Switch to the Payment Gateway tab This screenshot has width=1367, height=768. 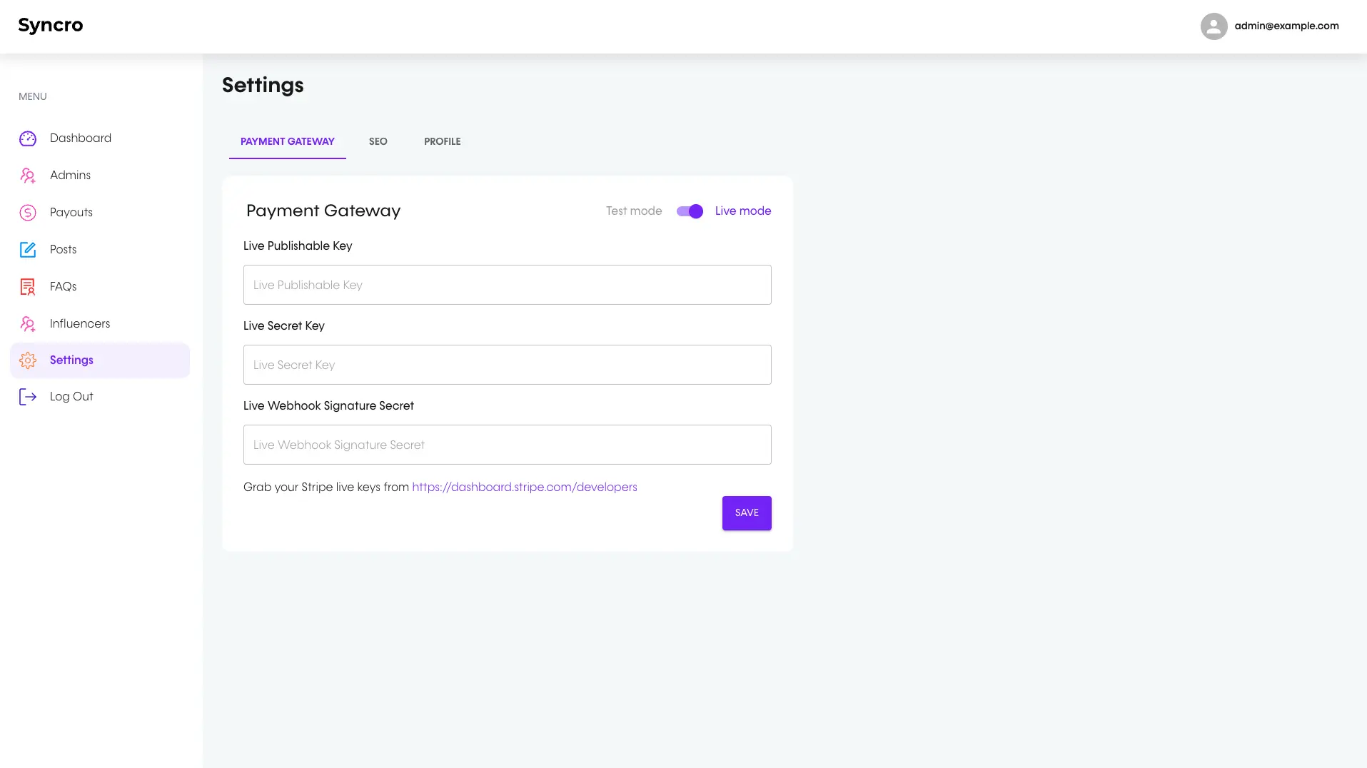click(288, 141)
